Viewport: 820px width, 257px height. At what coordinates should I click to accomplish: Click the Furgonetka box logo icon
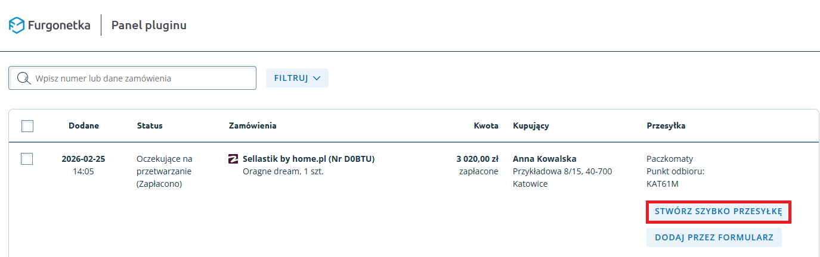pos(17,26)
